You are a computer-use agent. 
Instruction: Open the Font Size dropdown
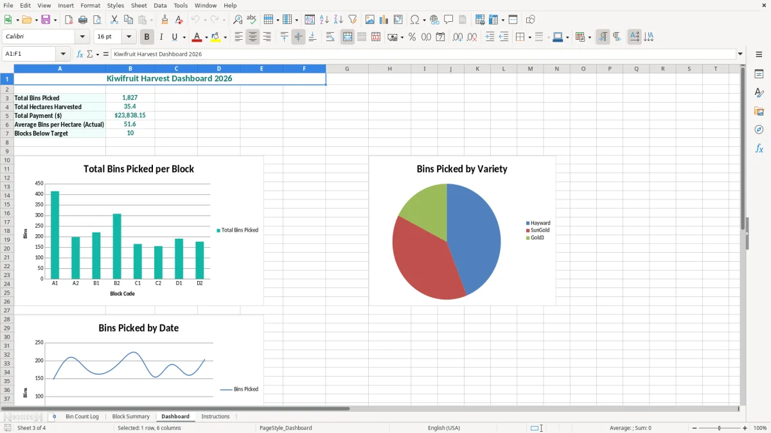tap(128, 37)
